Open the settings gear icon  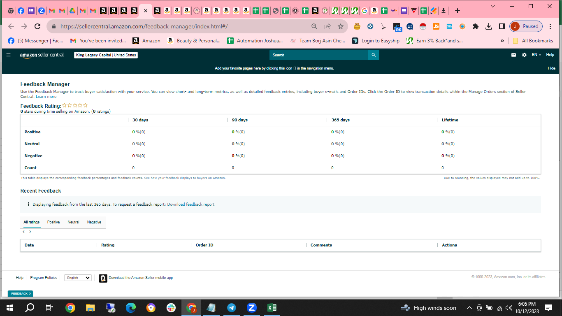click(524, 55)
